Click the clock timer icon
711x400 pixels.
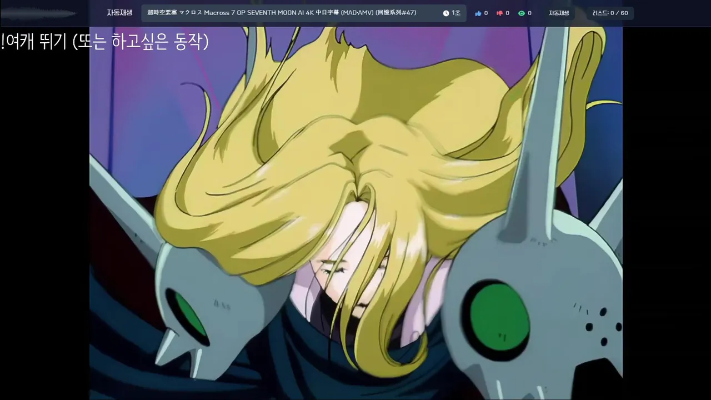tap(446, 13)
